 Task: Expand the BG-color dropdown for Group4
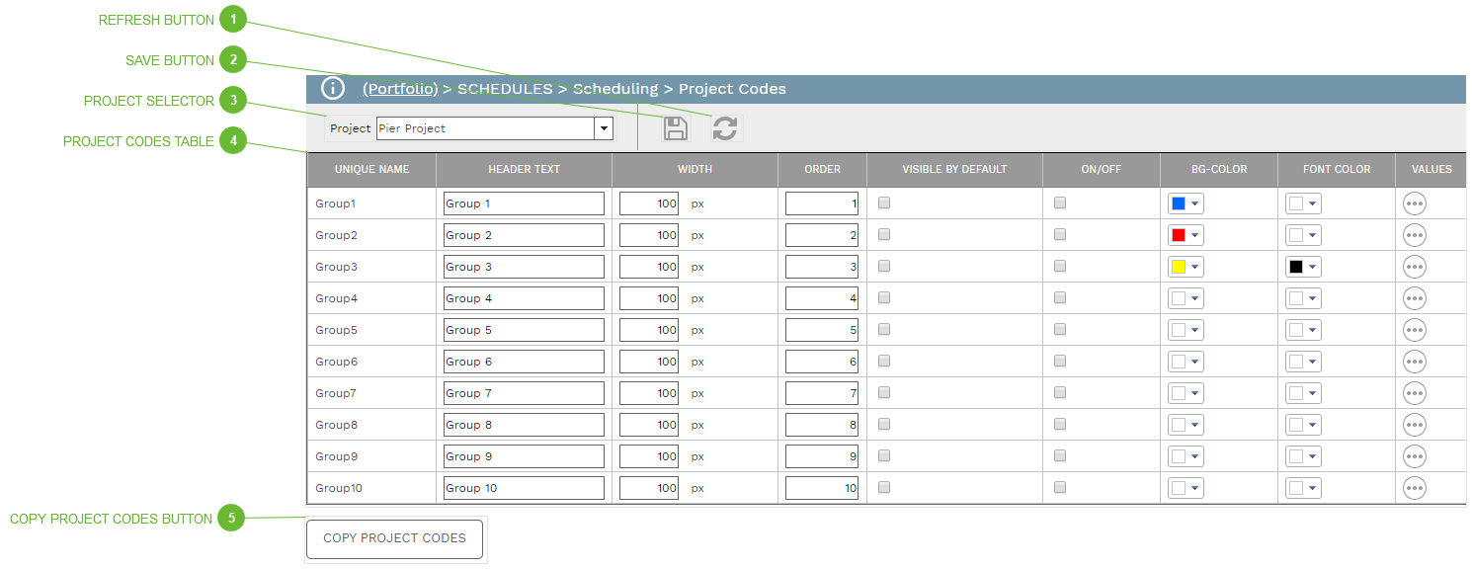1195,298
